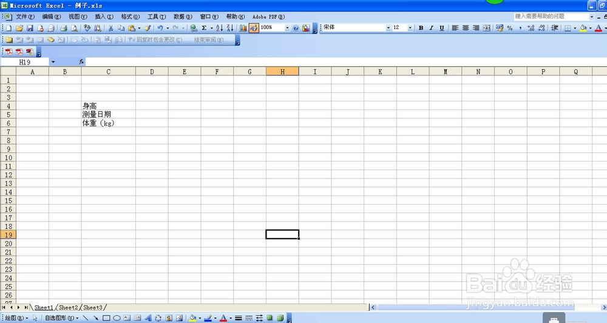Activate the Format Painter brush
Viewport: 607px width, 323px height.
click(148, 28)
